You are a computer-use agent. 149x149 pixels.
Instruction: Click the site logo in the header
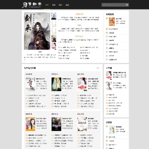point(32,5)
